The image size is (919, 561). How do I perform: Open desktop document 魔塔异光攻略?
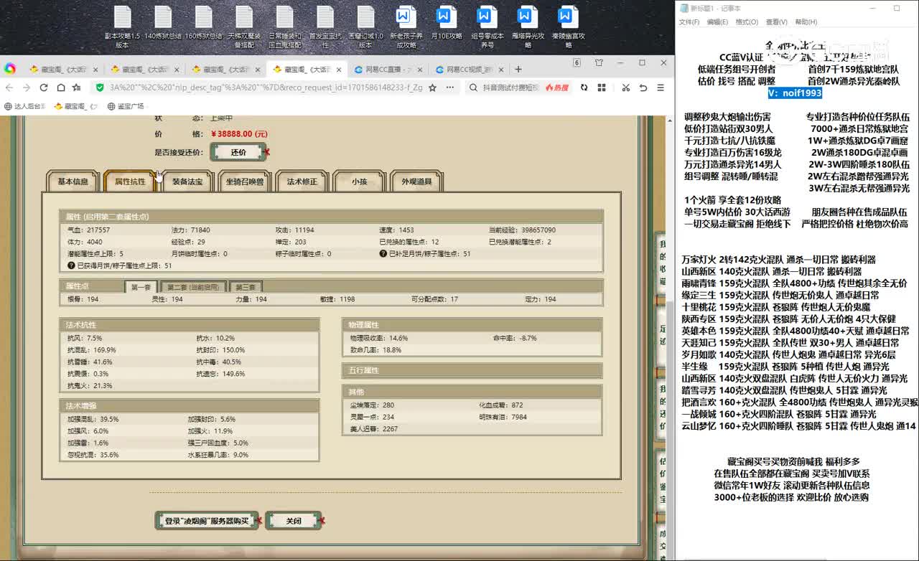click(528, 27)
